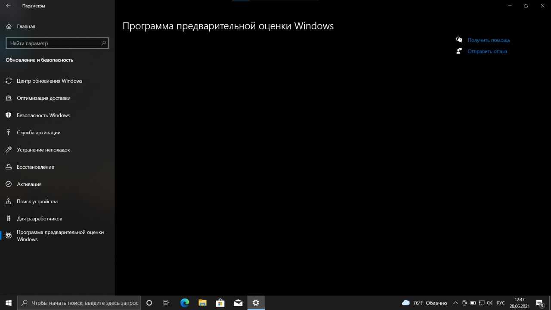Screen dimensions: 551x310
Task: Open the network tray icon
Action: (x=481, y=303)
